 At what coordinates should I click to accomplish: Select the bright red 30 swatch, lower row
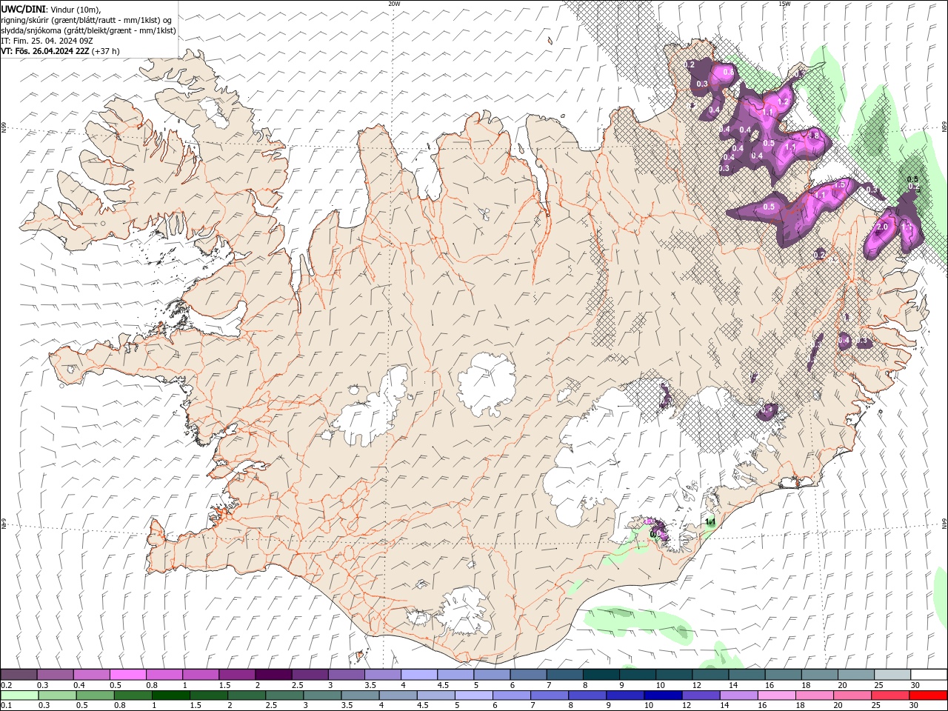[928, 695]
